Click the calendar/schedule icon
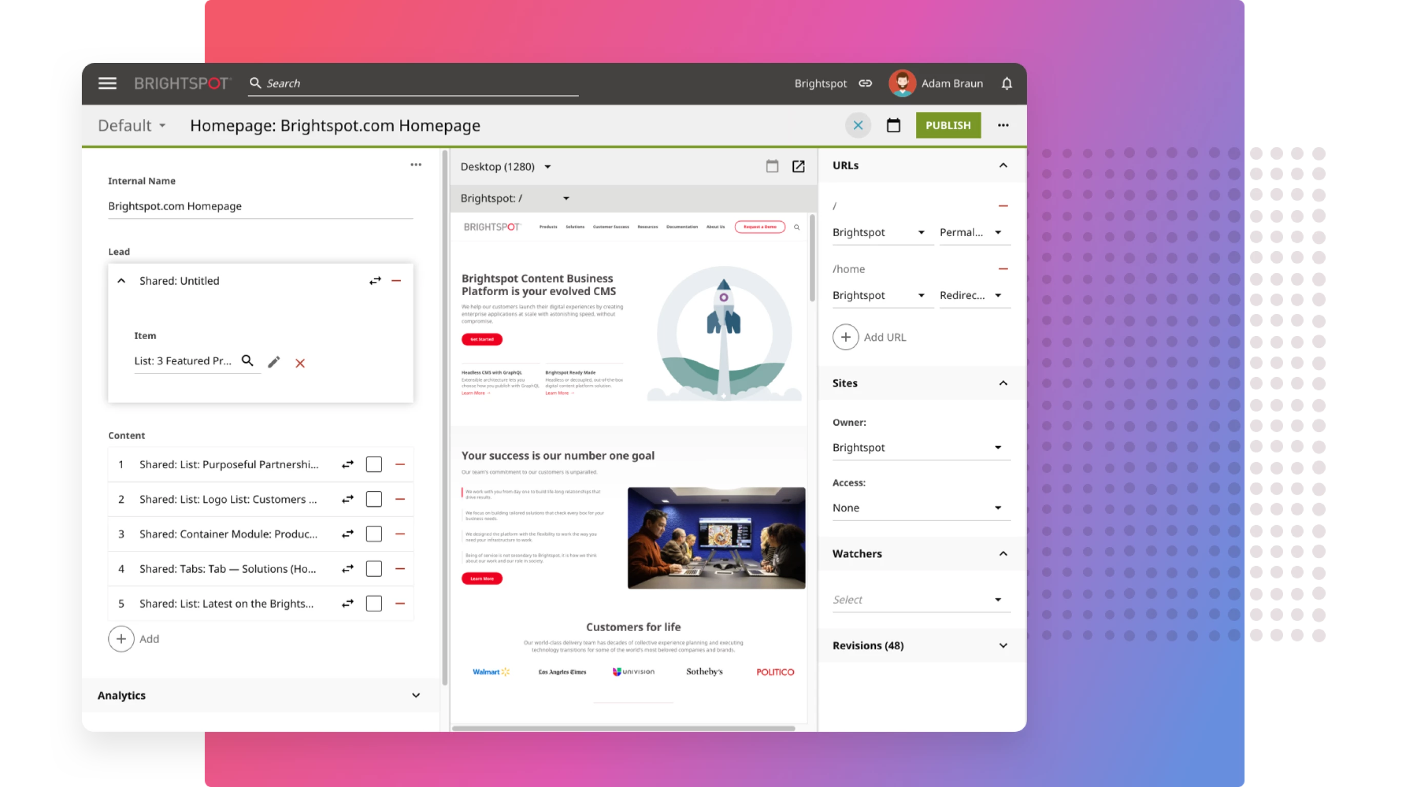Viewport: 1402px width, 787px height. [893, 125]
